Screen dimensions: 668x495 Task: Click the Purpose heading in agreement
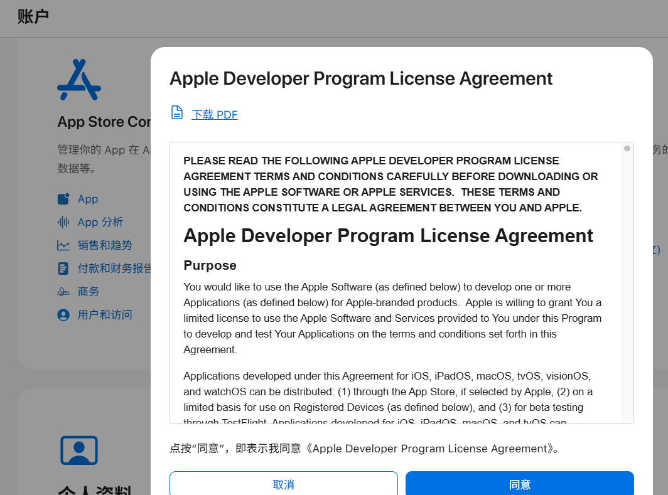pyautogui.click(x=210, y=265)
